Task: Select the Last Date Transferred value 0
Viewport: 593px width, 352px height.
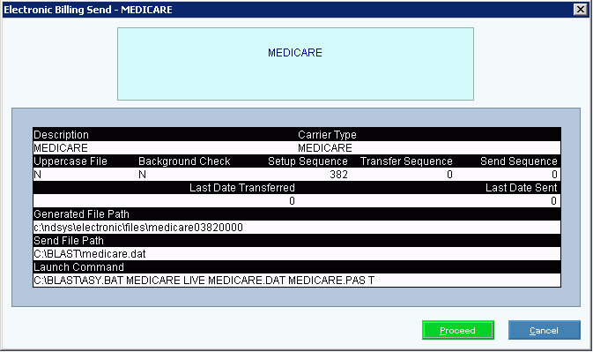Action: click(292, 201)
